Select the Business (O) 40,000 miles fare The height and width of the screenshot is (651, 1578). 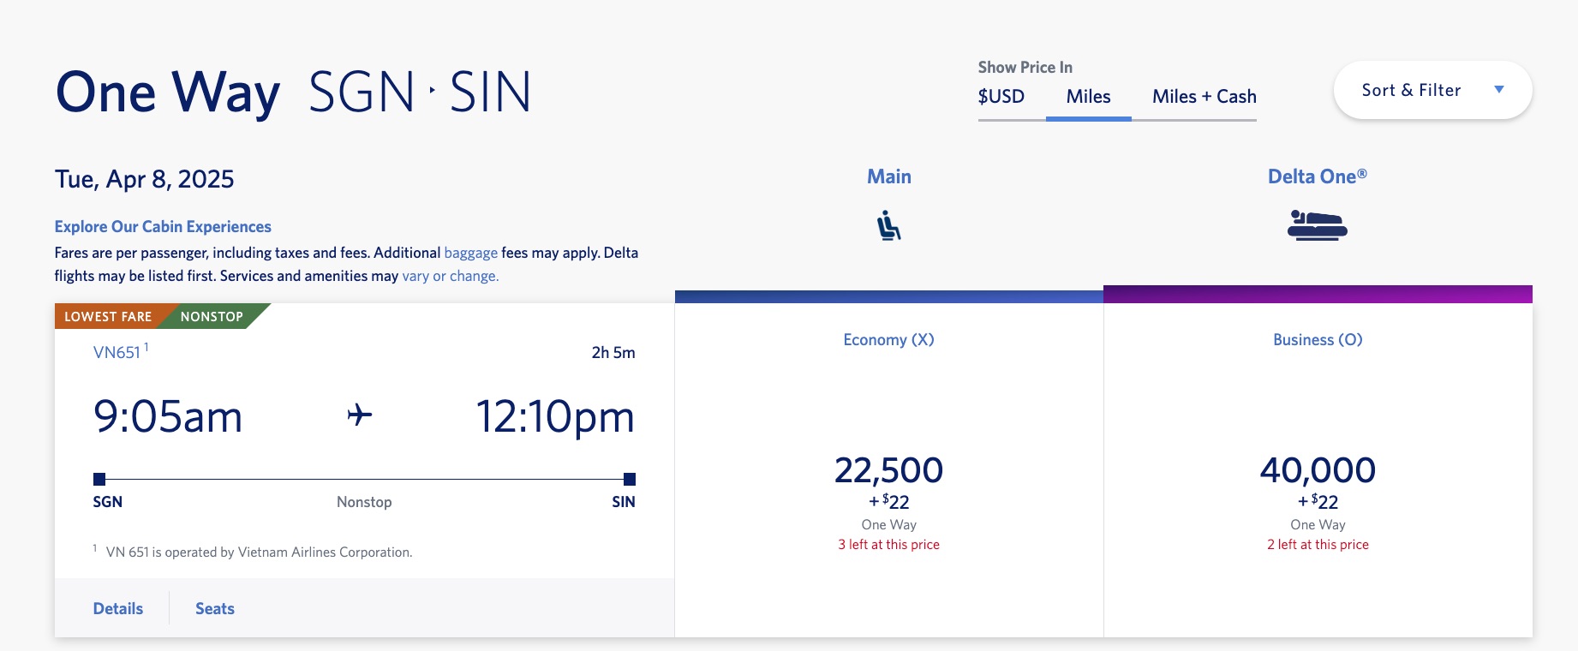click(1318, 469)
